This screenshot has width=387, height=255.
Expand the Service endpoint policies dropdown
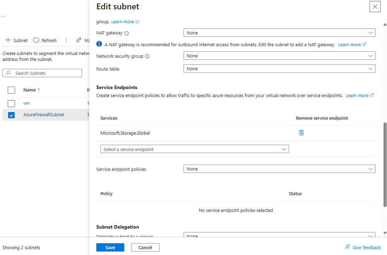tap(279, 169)
